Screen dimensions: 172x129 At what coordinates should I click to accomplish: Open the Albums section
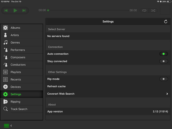click(15, 28)
